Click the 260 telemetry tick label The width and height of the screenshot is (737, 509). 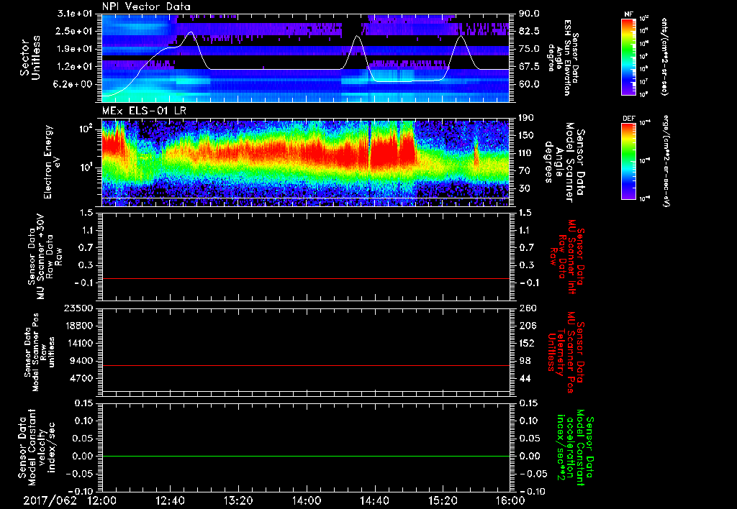coord(526,308)
